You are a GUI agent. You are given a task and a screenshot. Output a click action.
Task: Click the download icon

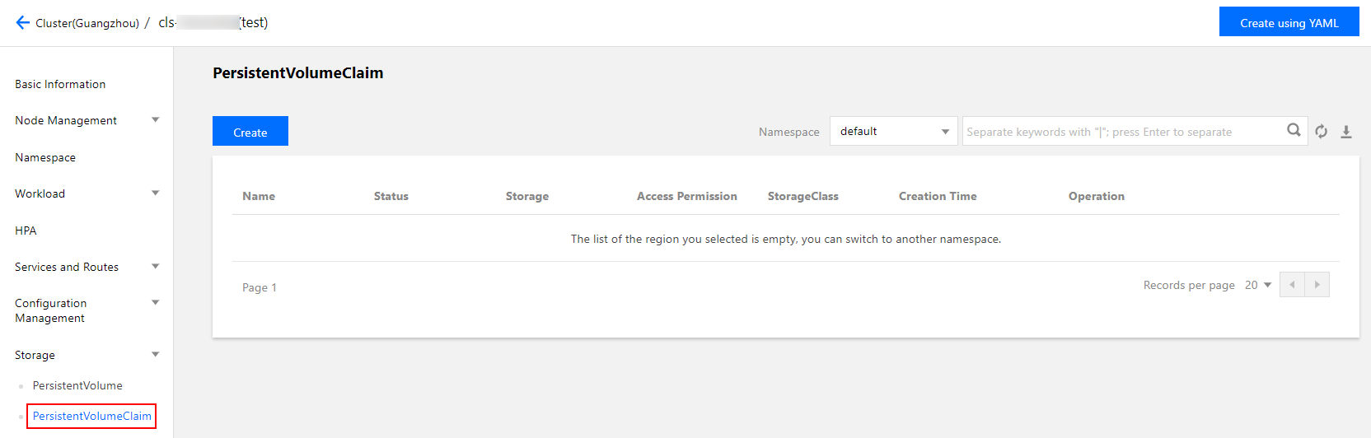click(1346, 132)
